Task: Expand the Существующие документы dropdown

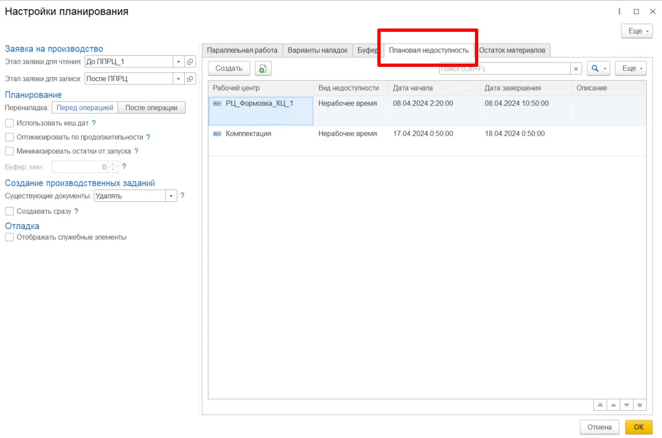Action: pos(171,196)
